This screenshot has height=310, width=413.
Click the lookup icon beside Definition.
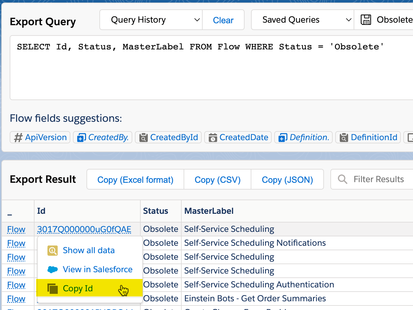click(x=283, y=138)
